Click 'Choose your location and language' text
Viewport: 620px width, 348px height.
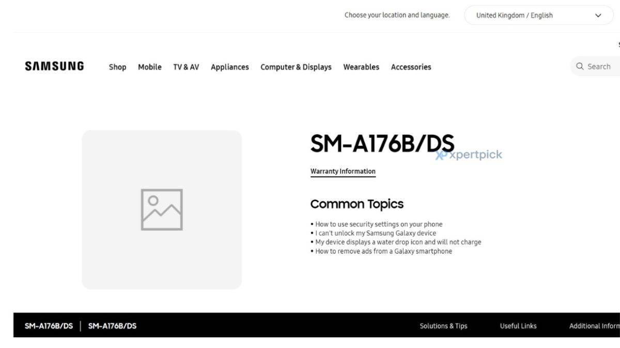[x=397, y=15]
